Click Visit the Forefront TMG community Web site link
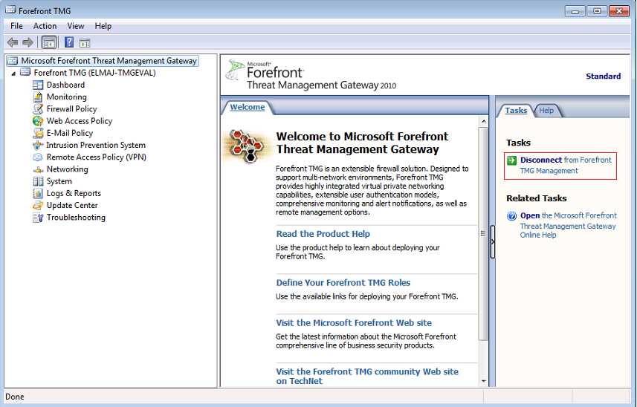The image size is (637, 407). [x=367, y=376]
